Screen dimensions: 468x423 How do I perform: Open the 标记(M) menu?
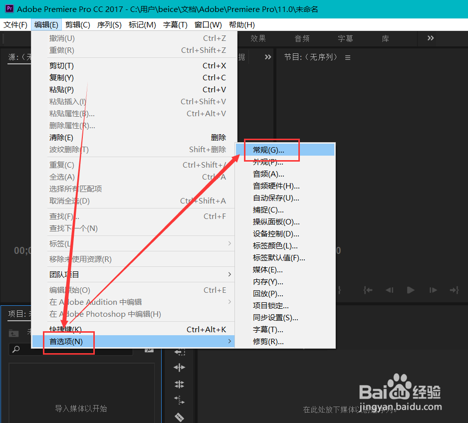point(142,25)
